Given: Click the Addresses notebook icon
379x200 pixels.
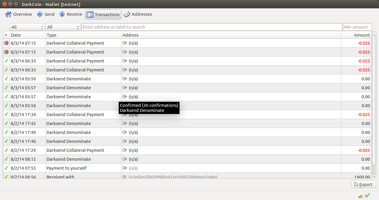Looking at the screenshot, I should (x=127, y=14).
